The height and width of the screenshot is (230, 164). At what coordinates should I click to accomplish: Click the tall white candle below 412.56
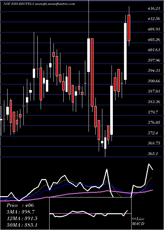click(125, 51)
